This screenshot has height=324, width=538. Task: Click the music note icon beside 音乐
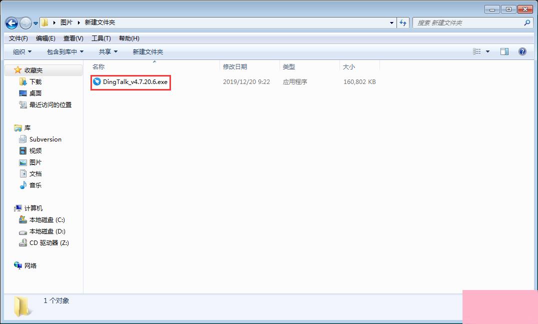pyautogui.click(x=23, y=185)
